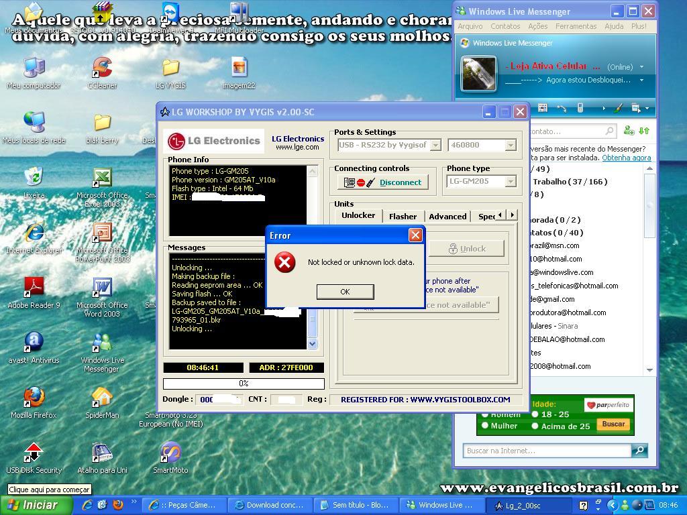Select the Mulher radio button
Screen dimensions: 687x515
485,426
